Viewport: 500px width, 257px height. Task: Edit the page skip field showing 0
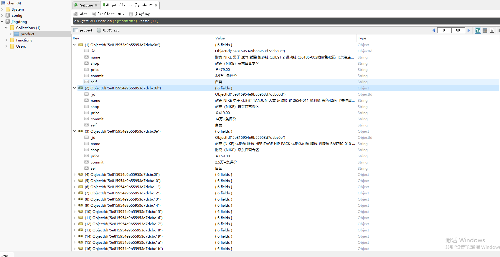tap(444, 30)
